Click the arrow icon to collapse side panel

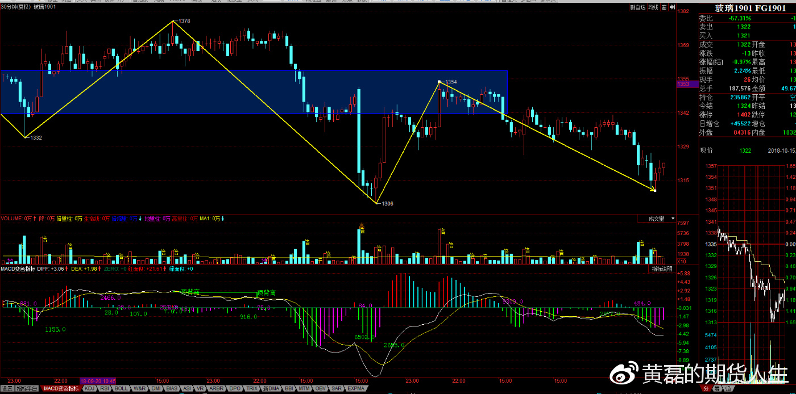tap(671, 7)
